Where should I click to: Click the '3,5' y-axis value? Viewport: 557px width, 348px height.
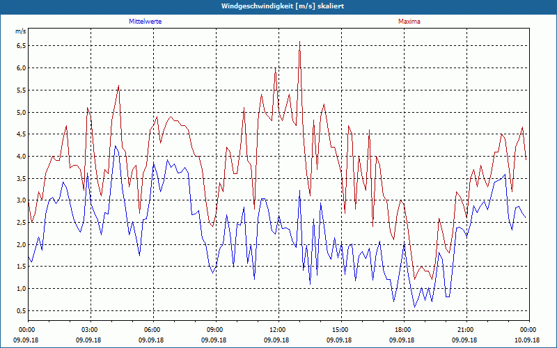22,179
